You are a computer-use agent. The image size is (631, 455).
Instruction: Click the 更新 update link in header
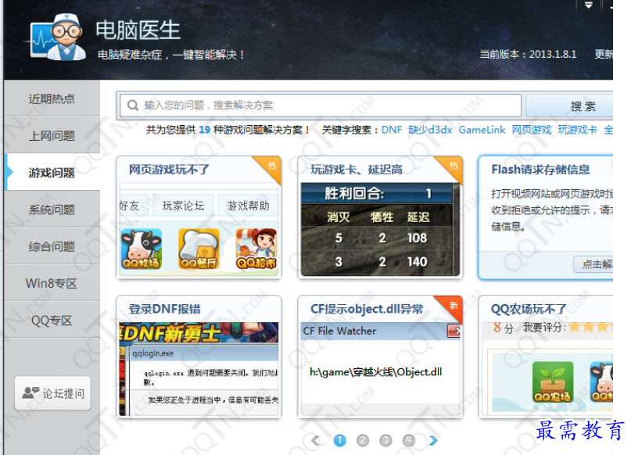point(604,54)
